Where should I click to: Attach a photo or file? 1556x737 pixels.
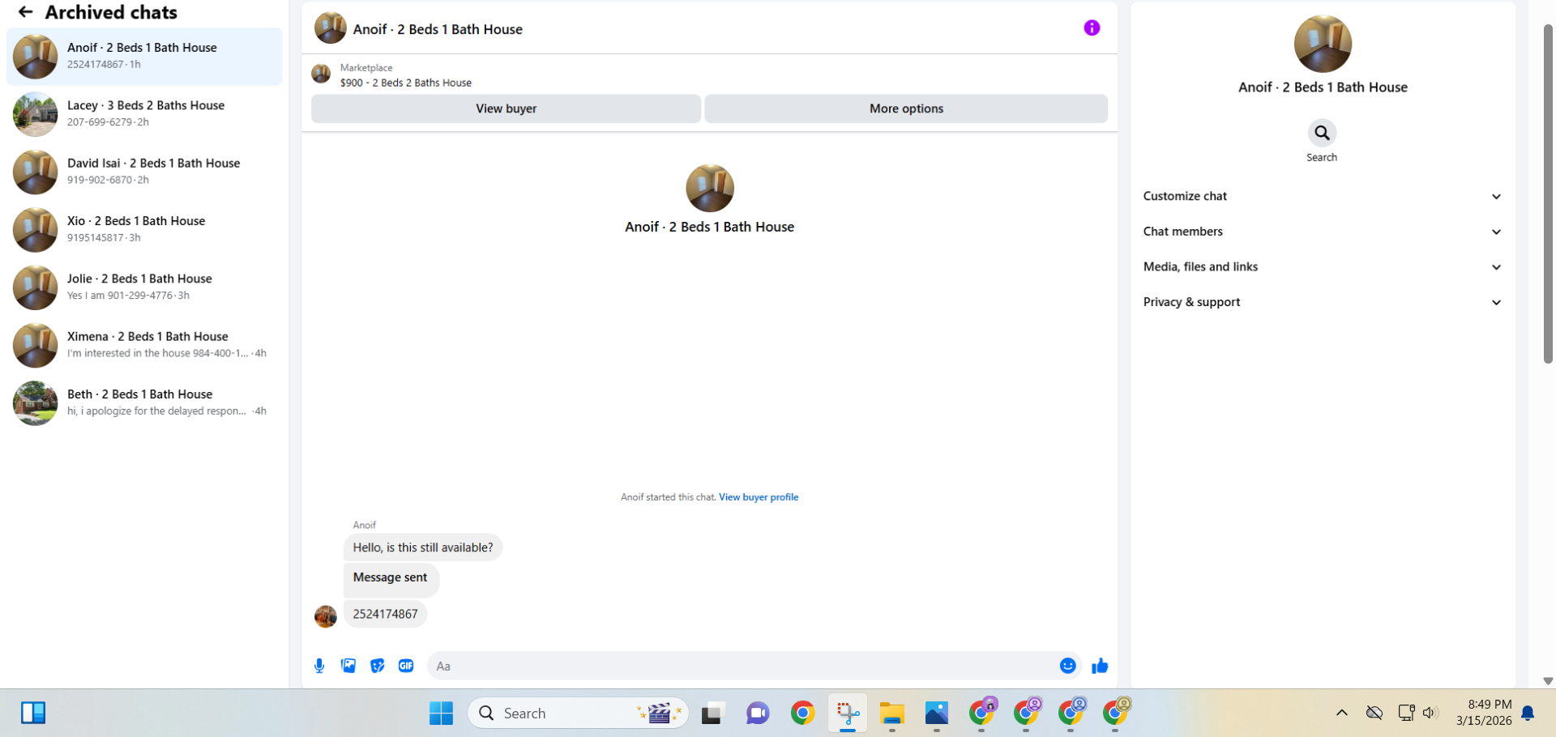click(x=348, y=666)
